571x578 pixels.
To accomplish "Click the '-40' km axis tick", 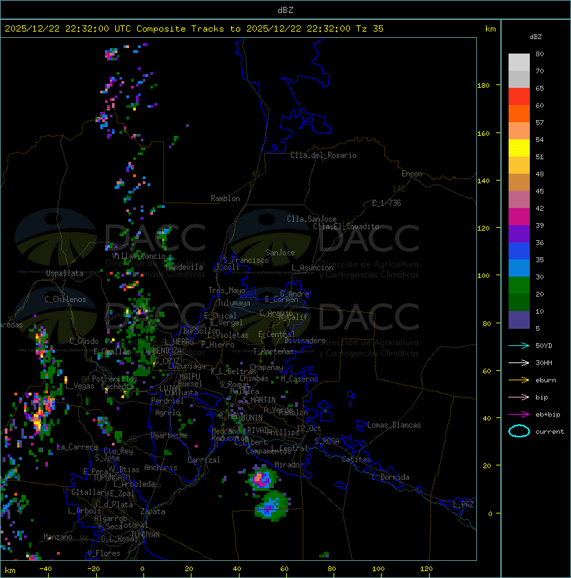I will coord(45,569).
